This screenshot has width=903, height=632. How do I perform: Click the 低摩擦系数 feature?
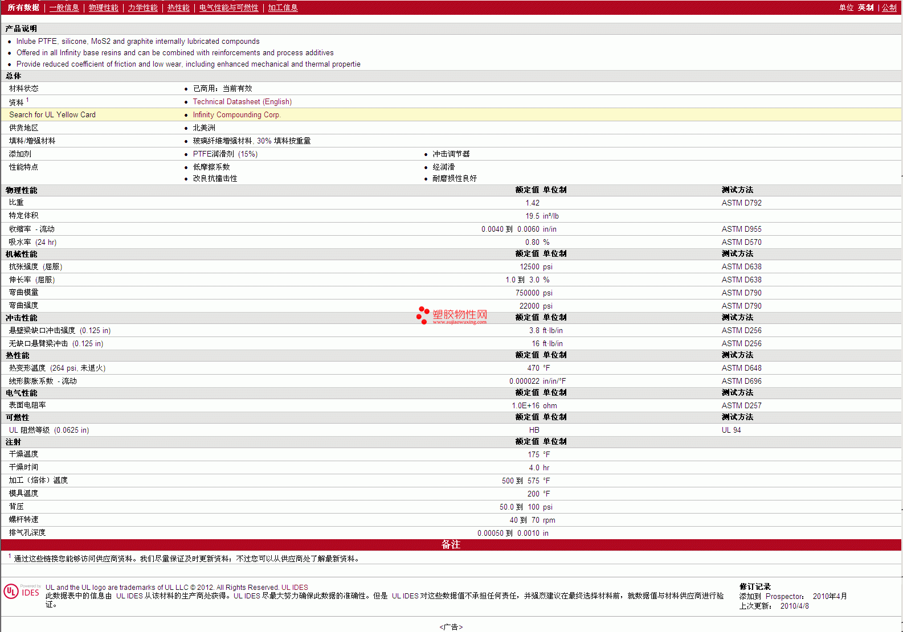(x=211, y=167)
